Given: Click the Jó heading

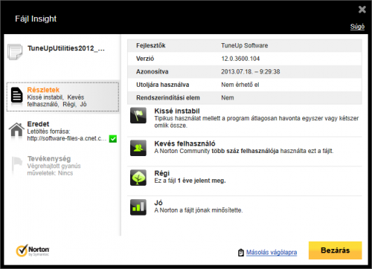Looking at the screenshot, I should [158, 203].
